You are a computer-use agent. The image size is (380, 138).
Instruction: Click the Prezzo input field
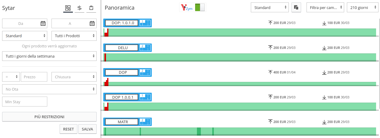tap(34, 77)
